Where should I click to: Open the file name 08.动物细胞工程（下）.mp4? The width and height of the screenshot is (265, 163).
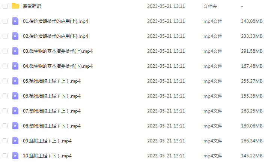point(52,126)
